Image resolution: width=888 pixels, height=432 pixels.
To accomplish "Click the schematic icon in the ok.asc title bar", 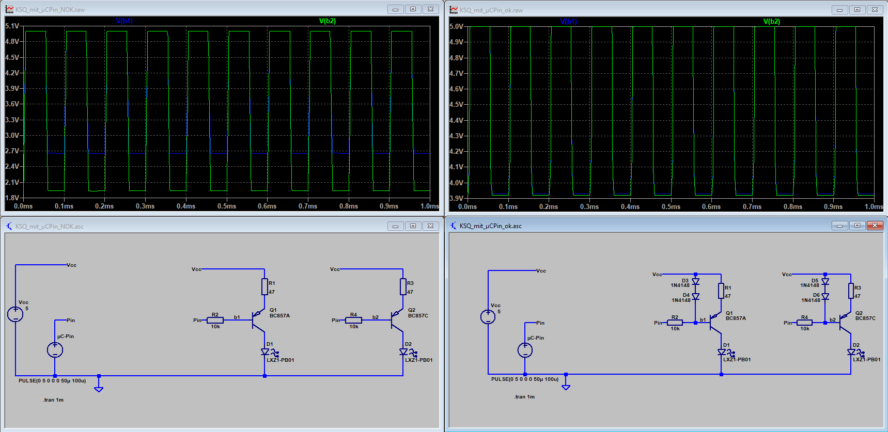I will 454,226.
